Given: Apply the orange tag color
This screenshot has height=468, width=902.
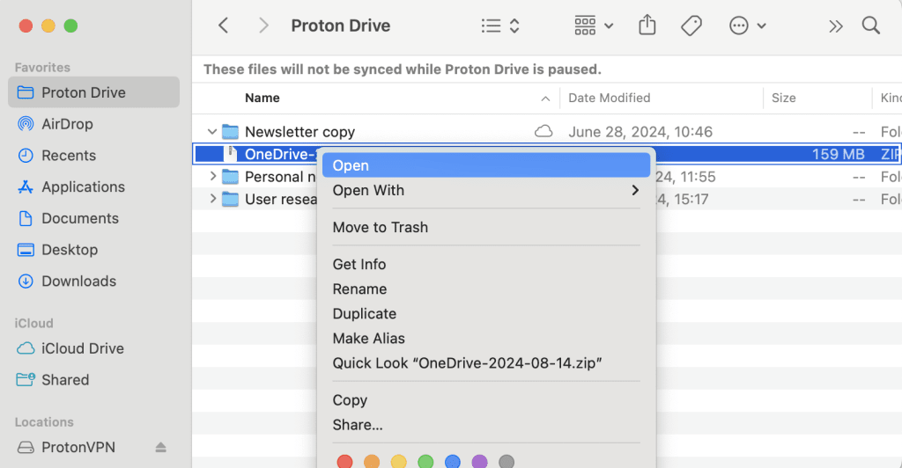Looking at the screenshot, I should pyautogui.click(x=372, y=461).
